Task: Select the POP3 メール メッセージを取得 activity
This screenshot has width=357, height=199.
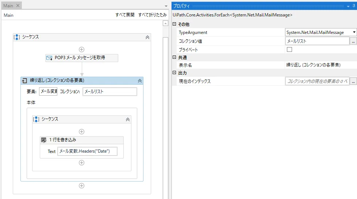Action: (82, 58)
